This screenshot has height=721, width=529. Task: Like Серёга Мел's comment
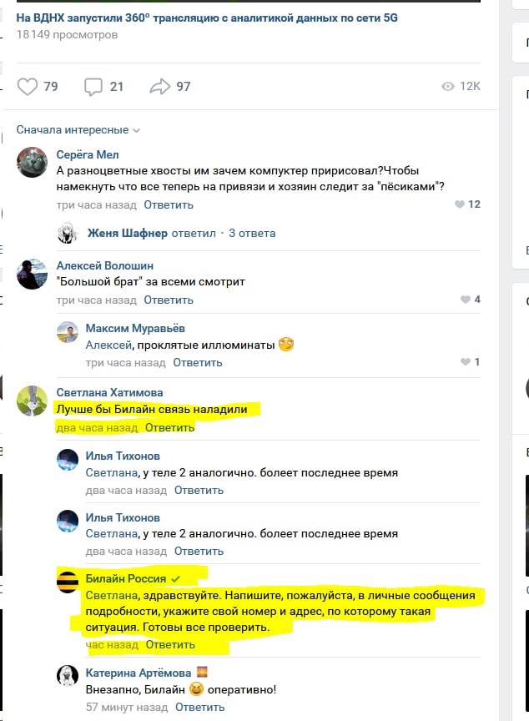460,204
